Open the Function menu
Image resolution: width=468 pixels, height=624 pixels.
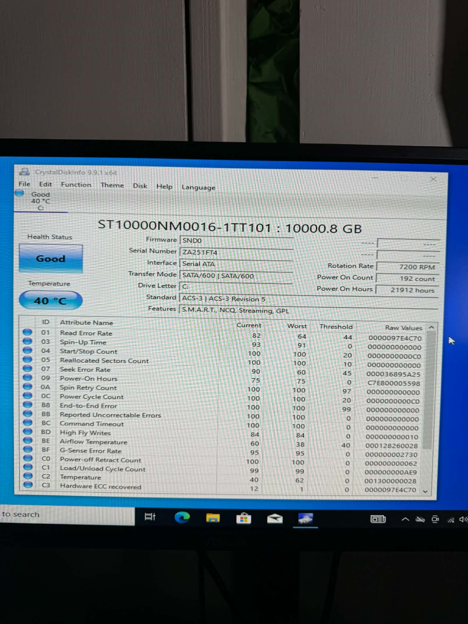[x=76, y=185]
